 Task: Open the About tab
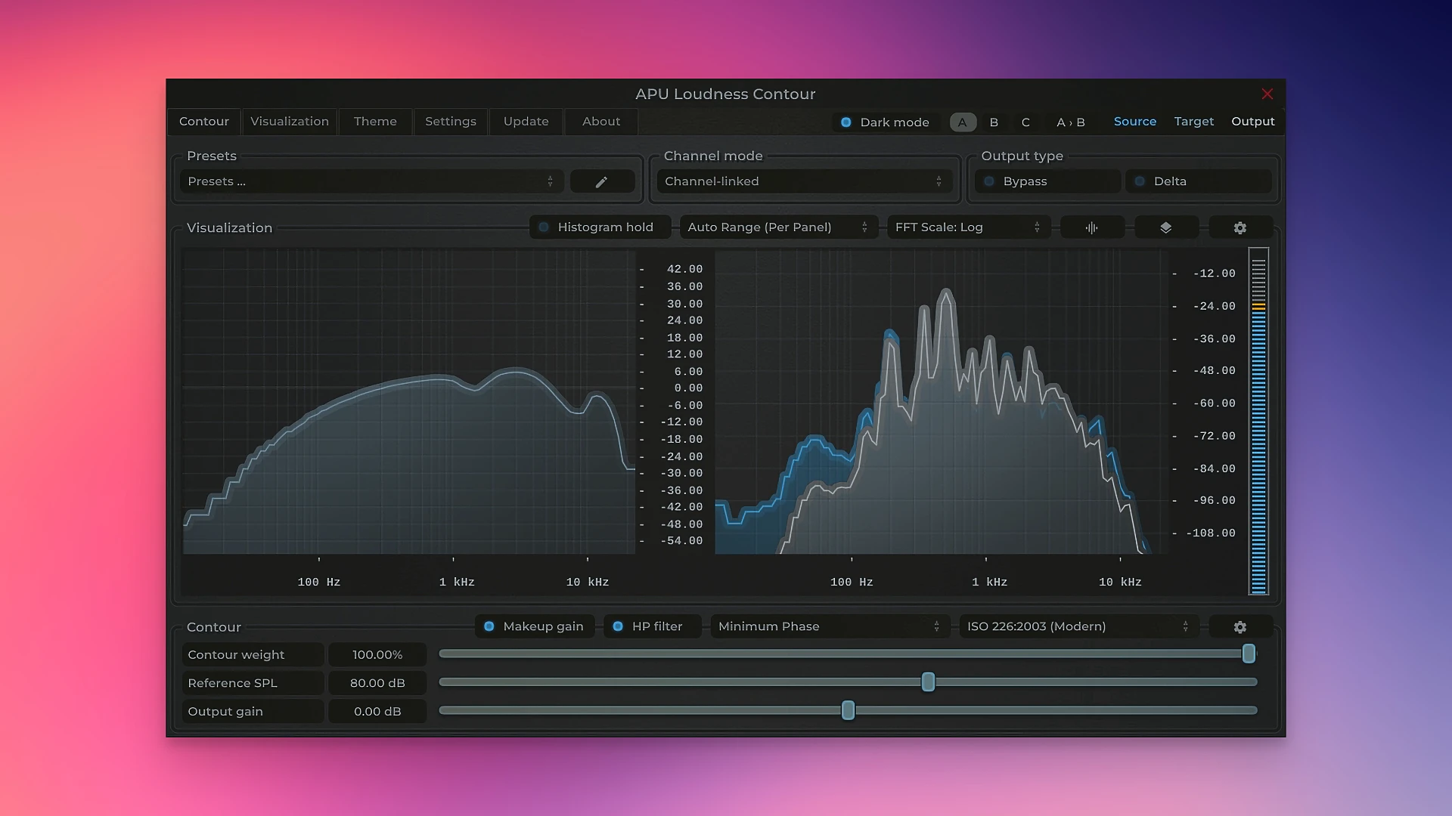(600, 121)
